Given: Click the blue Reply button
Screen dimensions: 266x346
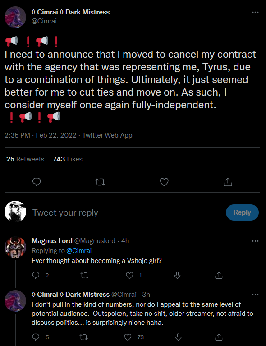Looking at the screenshot, I should [x=242, y=212].
